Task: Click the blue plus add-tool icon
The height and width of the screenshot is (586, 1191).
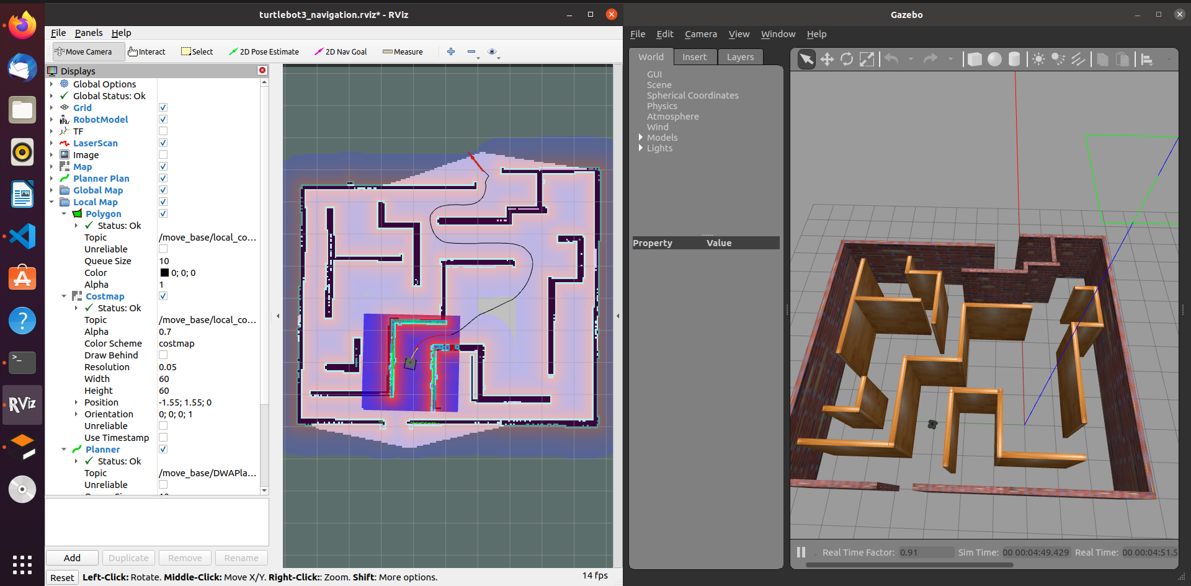Action: tap(451, 52)
